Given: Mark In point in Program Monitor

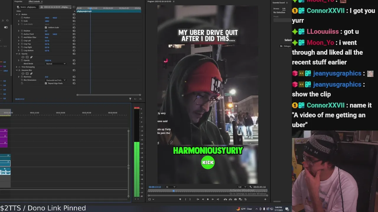Looking at the screenshot, I should 185,199.
